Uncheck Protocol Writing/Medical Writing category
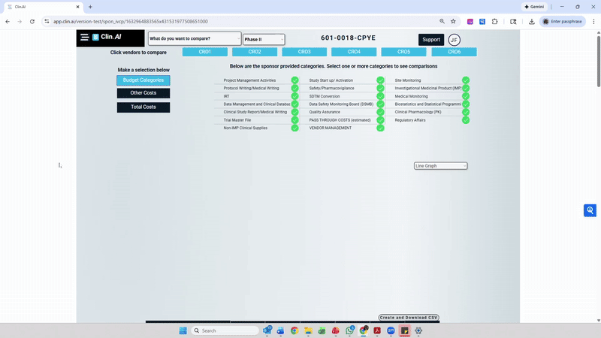The height and width of the screenshot is (338, 601). point(294,88)
